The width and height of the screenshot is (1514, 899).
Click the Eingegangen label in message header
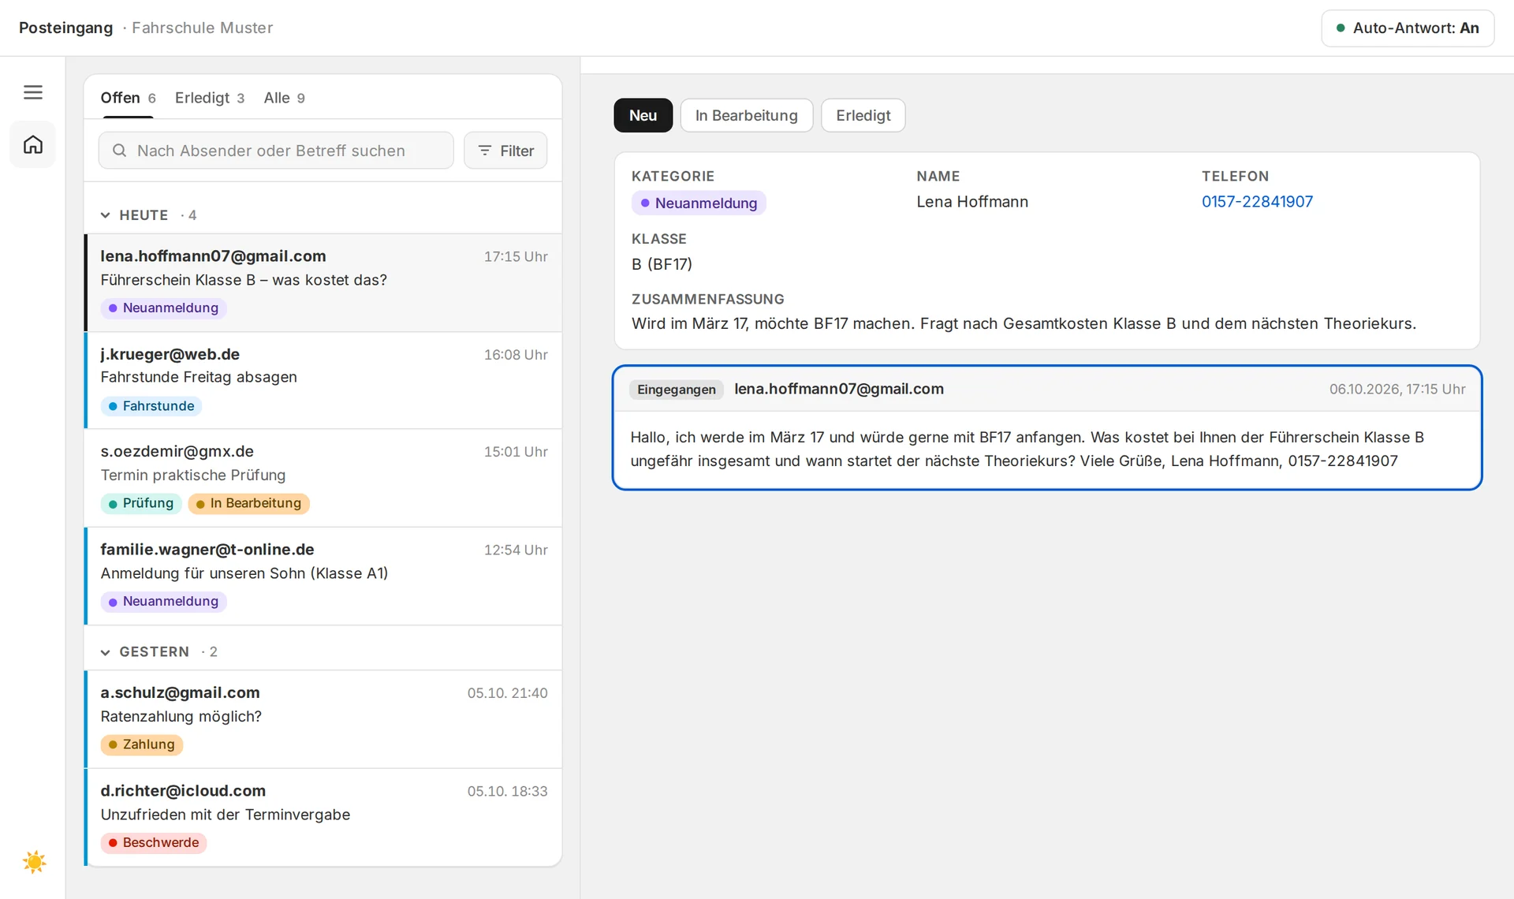click(x=676, y=390)
